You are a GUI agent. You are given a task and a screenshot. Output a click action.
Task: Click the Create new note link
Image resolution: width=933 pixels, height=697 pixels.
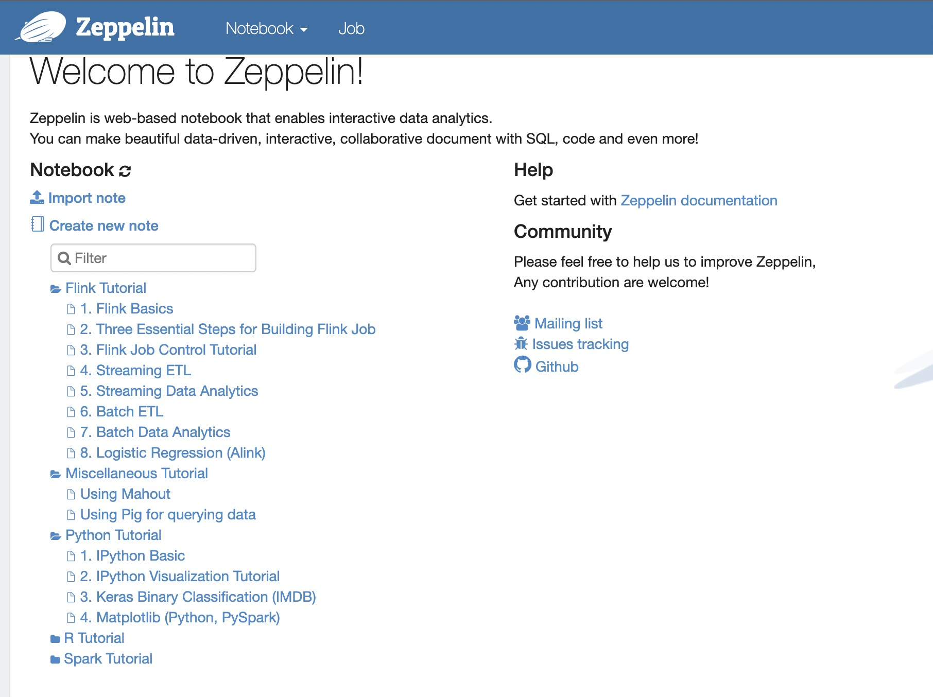pos(103,225)
